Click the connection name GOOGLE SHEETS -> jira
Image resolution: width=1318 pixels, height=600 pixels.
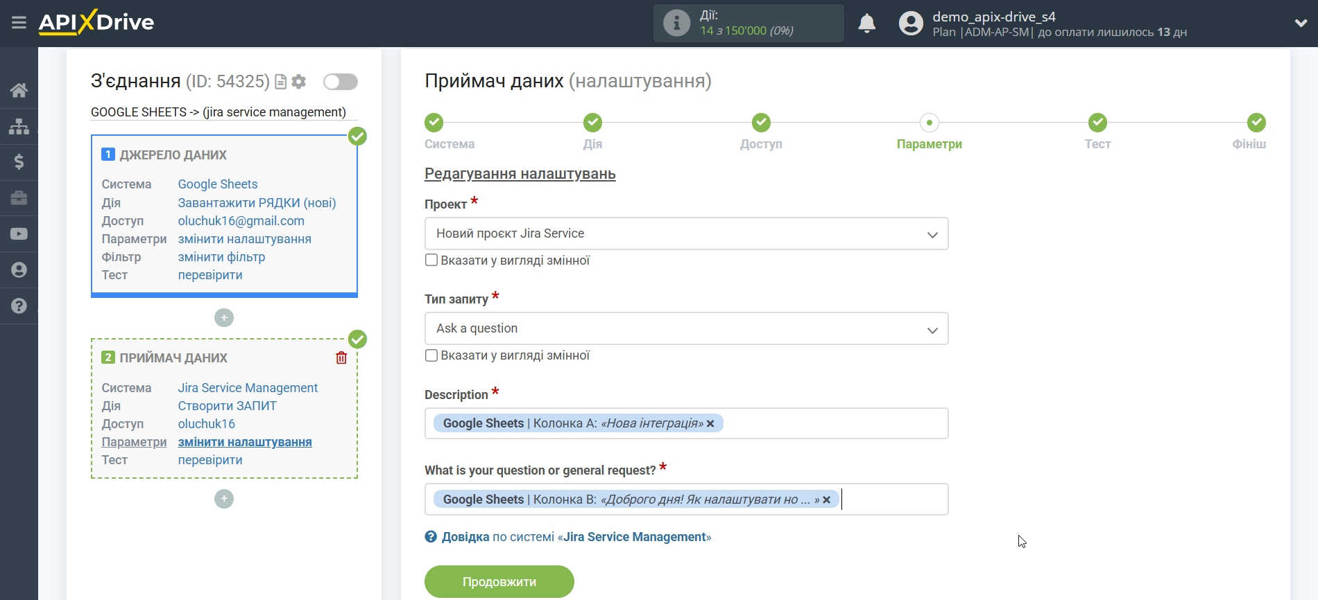coord(219,112)
